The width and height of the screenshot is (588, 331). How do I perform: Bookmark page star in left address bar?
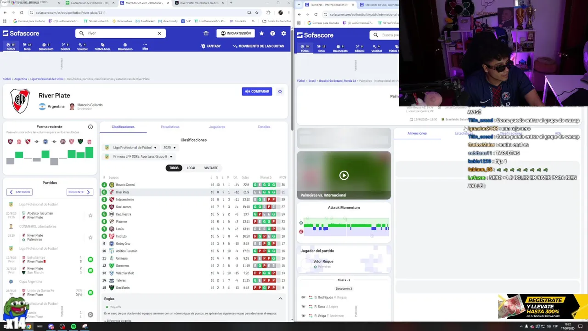point(256,13)
